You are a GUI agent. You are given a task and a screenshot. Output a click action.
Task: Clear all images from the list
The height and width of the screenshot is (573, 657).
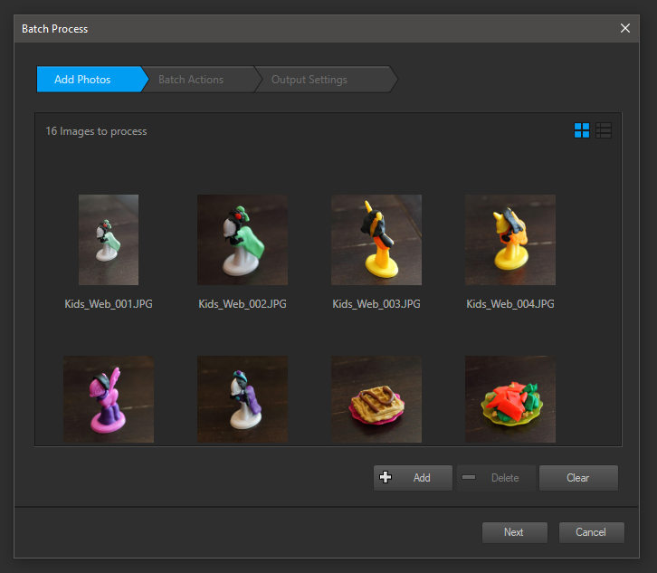(x=578, y=477)
